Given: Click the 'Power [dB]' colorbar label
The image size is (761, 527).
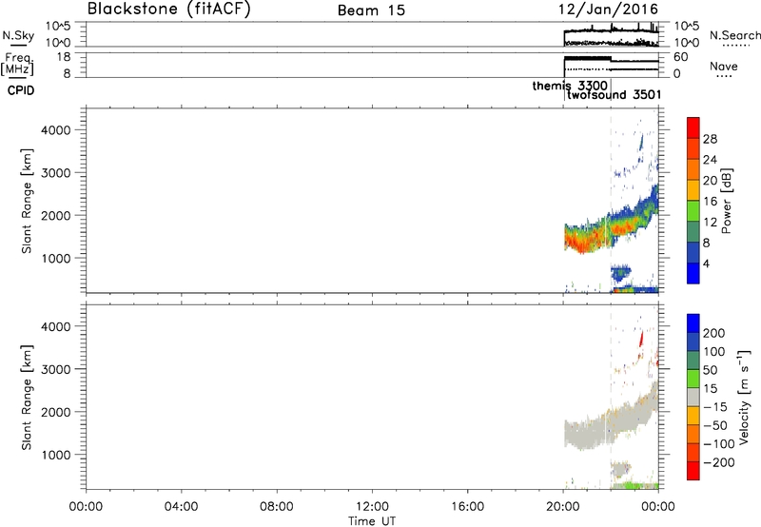Looking at the screenshot, I should tap(726, 201).
